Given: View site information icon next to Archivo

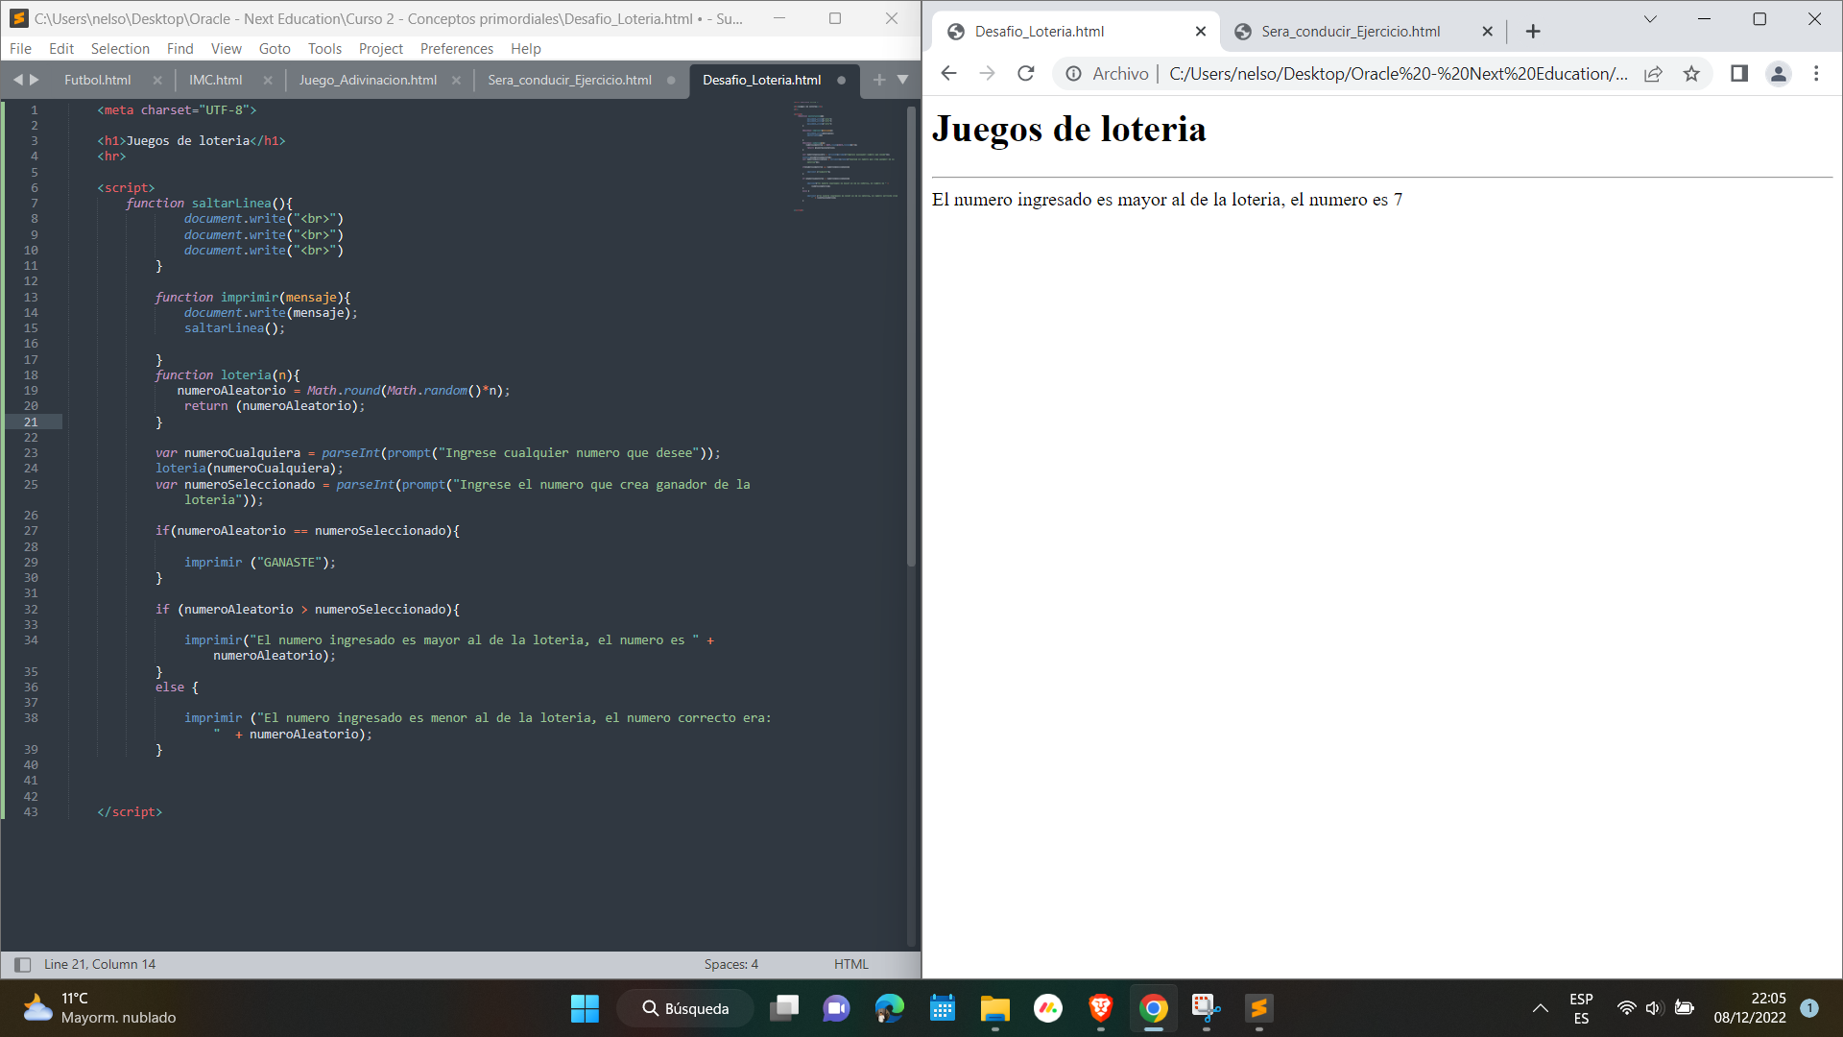Looking at the screenshot, I should 1073,74.
